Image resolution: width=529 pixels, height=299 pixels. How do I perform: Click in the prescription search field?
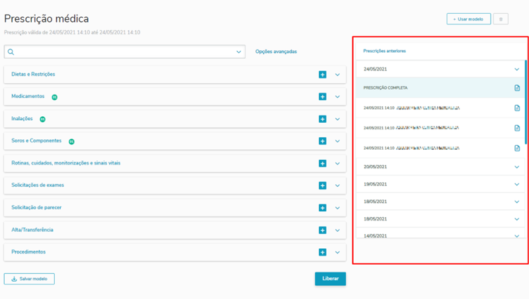pos(124,52)
